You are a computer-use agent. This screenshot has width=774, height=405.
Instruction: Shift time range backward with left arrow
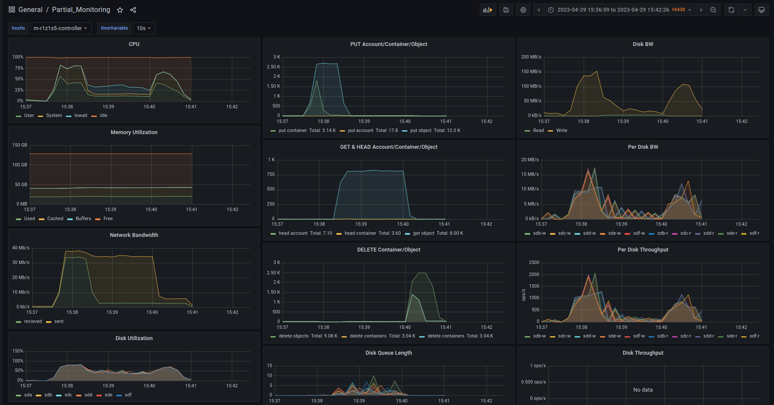tap(539, 10)
